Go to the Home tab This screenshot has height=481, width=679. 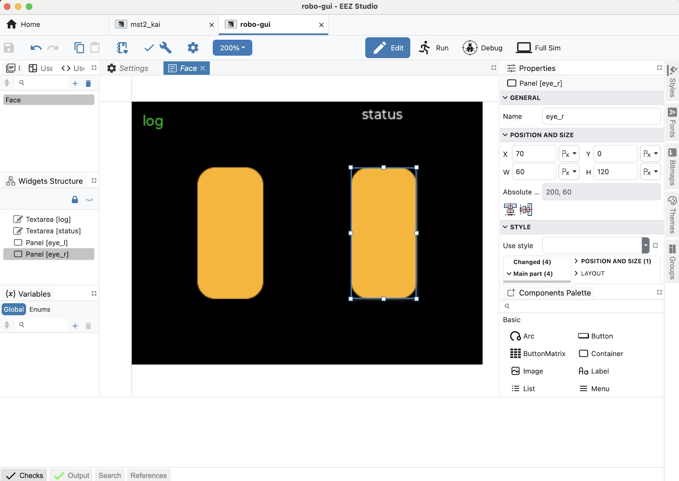[24, 25]
